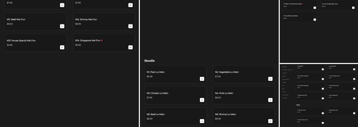Click plus on N13. House Special Mei Fun

pyautogui.click(x=62, y=47)
